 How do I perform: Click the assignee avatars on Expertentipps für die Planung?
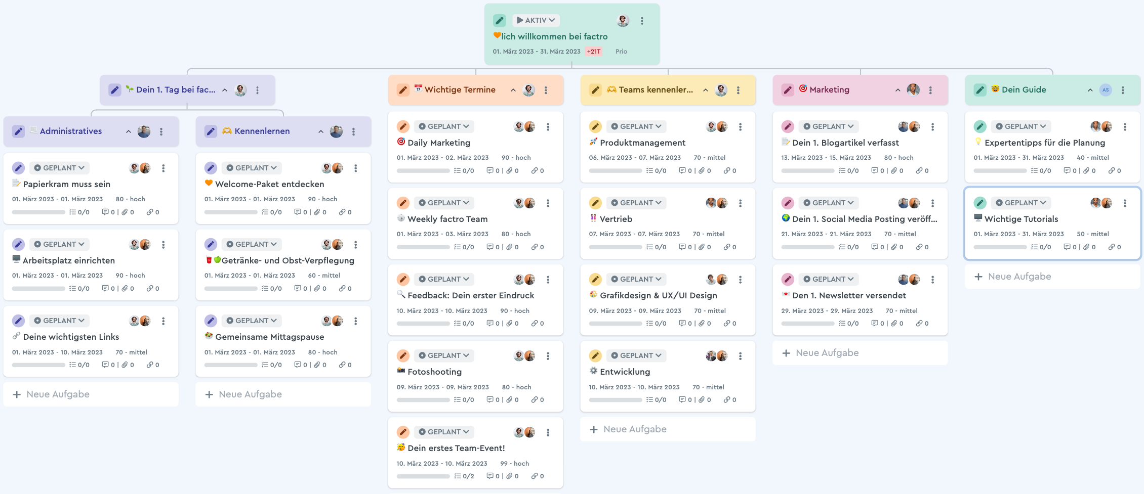(x=1101, y=126)
